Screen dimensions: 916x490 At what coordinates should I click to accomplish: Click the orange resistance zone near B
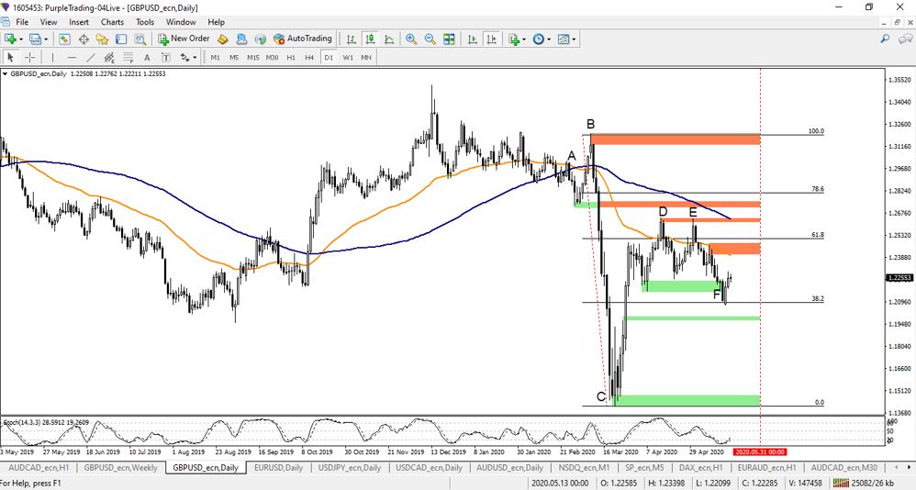676,139
